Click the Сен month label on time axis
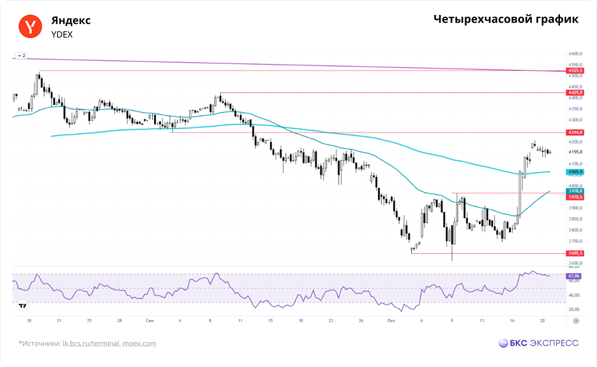 150,321
